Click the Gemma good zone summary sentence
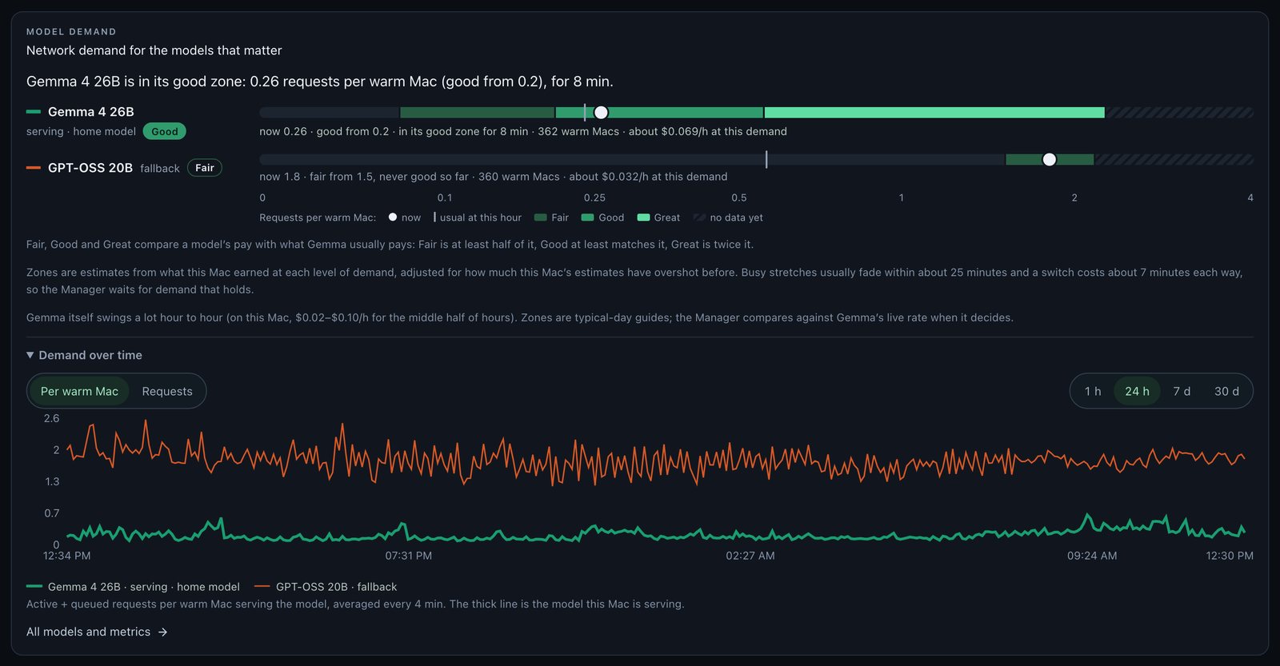The height and width of the screenshot is (666, 1280). 320,82
